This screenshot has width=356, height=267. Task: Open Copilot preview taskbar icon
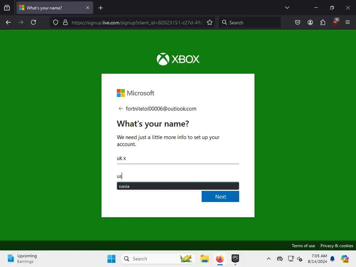tap(345, 259)
